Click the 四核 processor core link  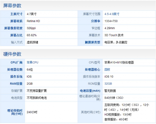107,69
